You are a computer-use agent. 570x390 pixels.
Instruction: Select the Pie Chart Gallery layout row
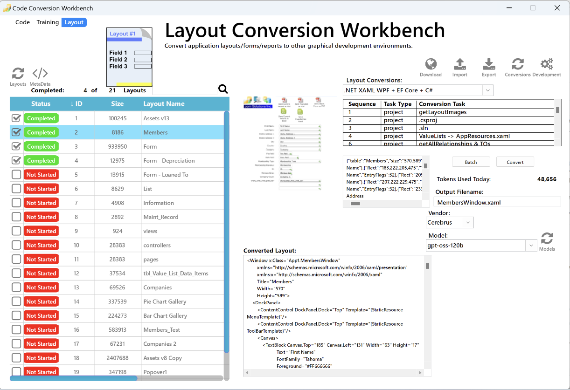[117, 301]
